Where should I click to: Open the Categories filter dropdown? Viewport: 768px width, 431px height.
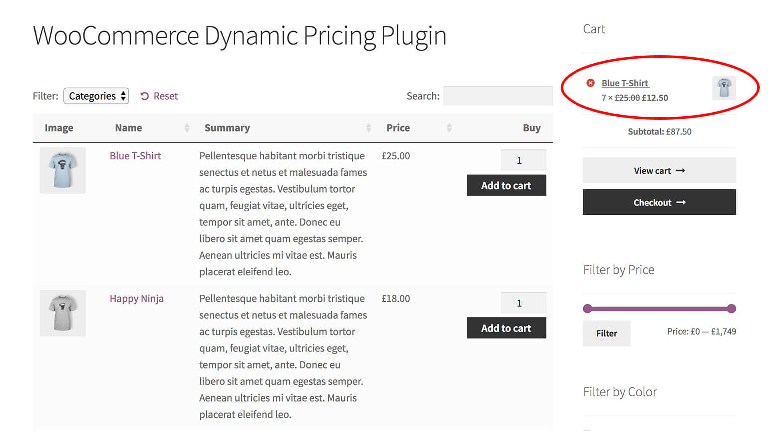tap(96, 96)
